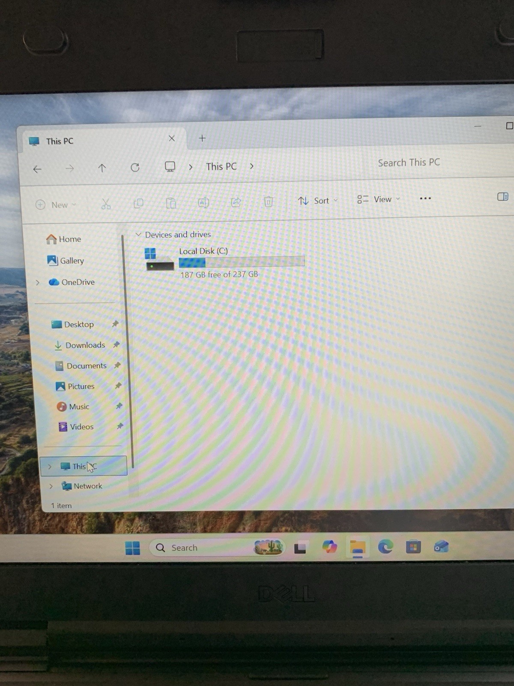Image resolution: width=514 pixels, height=686 pixels.
Task: Select the Local Disk (C:) drive icon
Action: click(x=159, y=260)
